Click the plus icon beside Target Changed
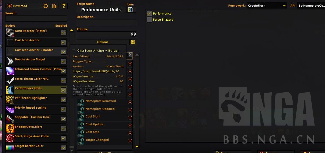This screenshot has width=325, height=153. tap(130, 141)
